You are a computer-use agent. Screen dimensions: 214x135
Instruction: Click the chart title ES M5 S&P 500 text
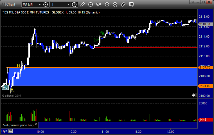(51, 12)
